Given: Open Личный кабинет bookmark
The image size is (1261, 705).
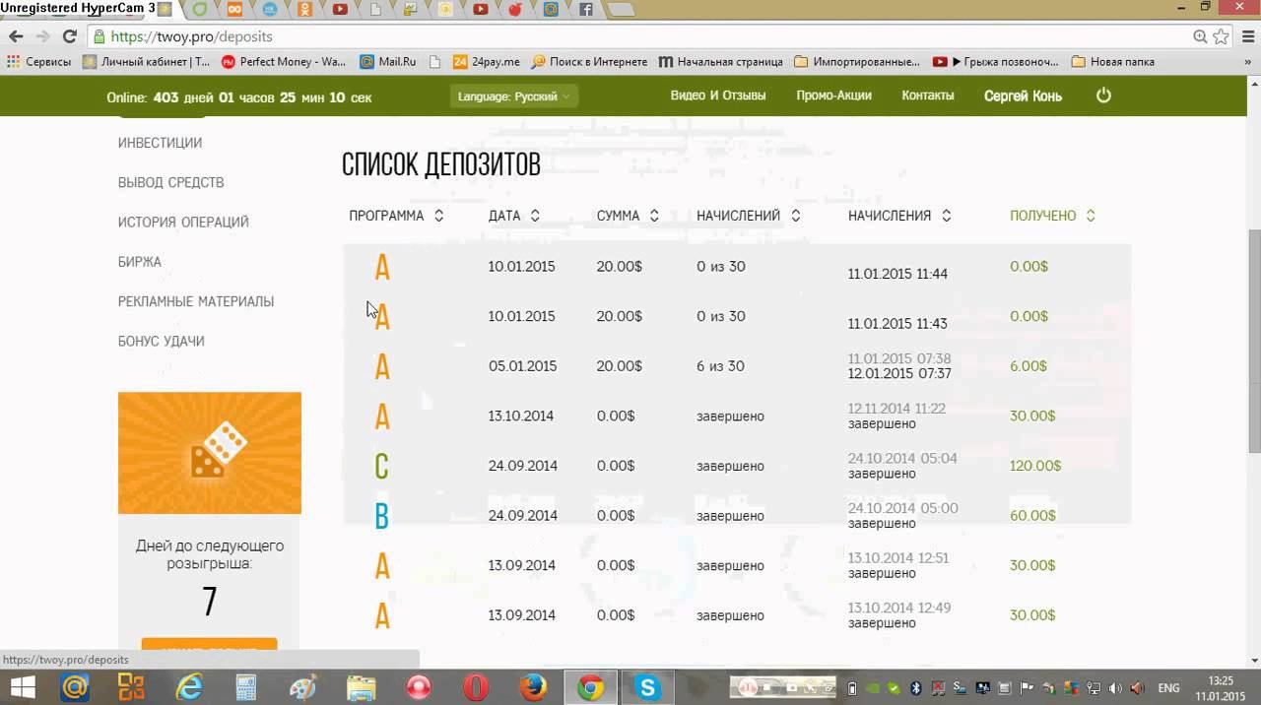Looking at the screenshot, I should (x=146, y=61).
